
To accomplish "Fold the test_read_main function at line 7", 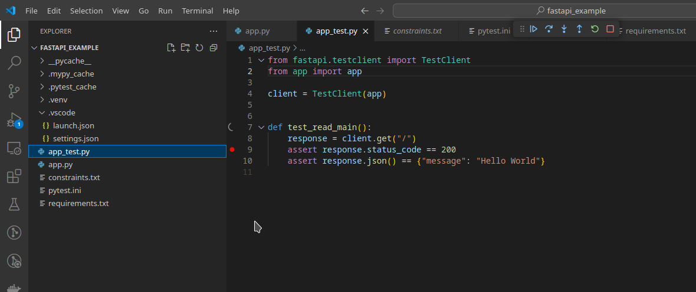I will click(261, 127).
